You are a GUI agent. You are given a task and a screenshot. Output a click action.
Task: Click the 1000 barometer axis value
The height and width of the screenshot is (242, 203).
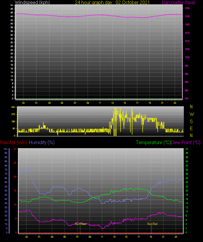(187, 58)
